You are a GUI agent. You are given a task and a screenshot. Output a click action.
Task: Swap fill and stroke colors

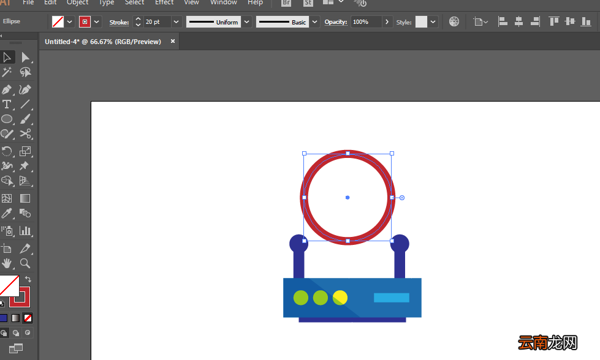(x=28, y=279)
